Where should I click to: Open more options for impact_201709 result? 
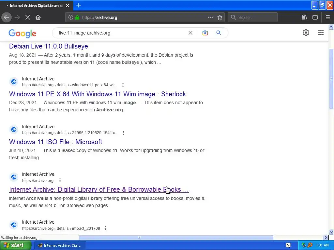coord(106,228)
